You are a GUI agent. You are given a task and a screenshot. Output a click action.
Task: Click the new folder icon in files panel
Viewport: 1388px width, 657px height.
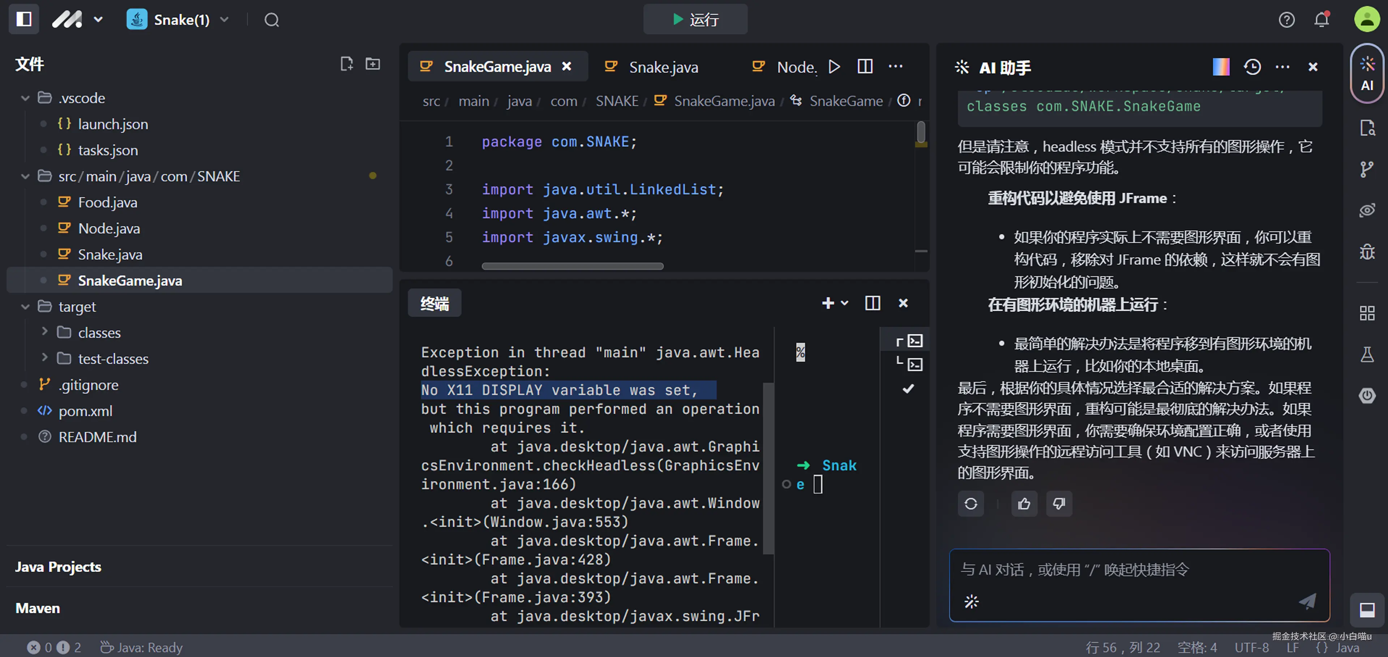point(373,64)
